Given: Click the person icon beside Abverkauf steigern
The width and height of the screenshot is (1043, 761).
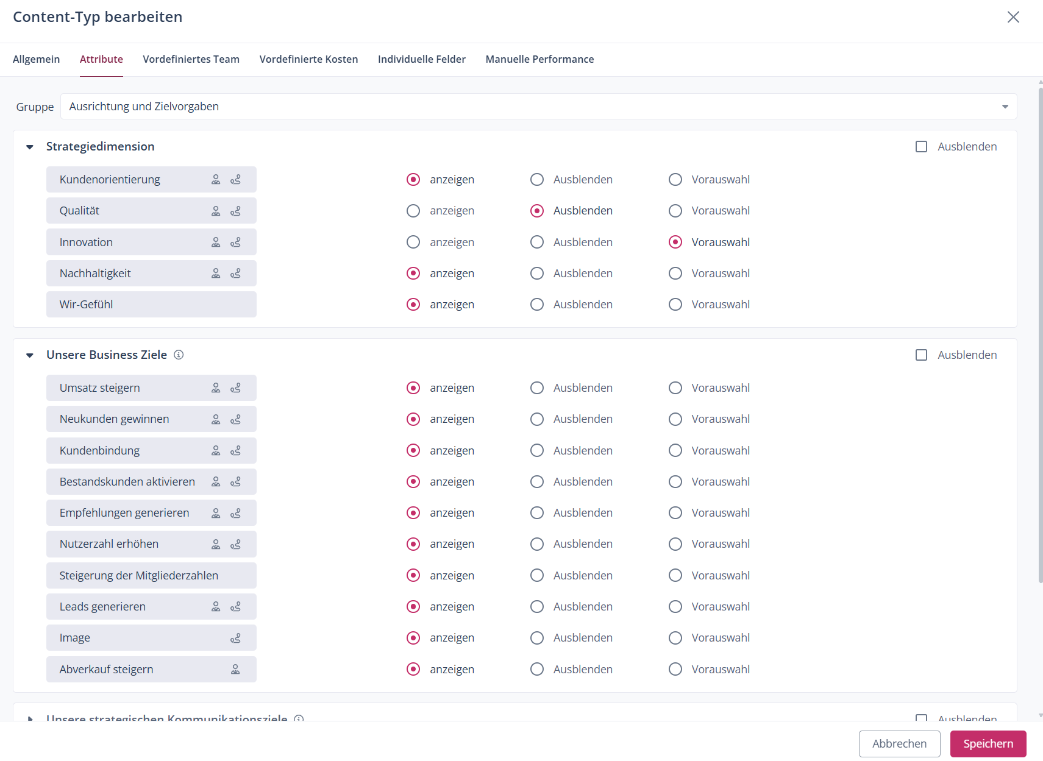Looking at the screenshot, I should point(235,670).
